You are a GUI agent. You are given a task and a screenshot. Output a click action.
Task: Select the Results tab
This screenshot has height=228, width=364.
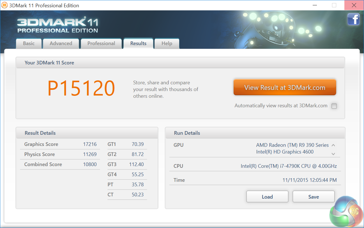(139, 43)
